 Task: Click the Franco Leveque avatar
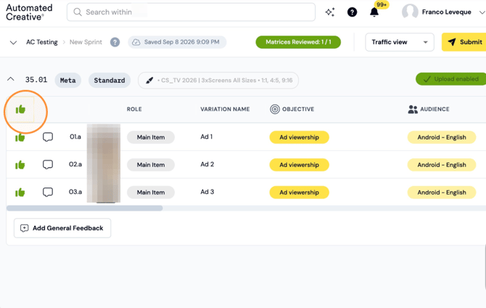click(410, 12)
